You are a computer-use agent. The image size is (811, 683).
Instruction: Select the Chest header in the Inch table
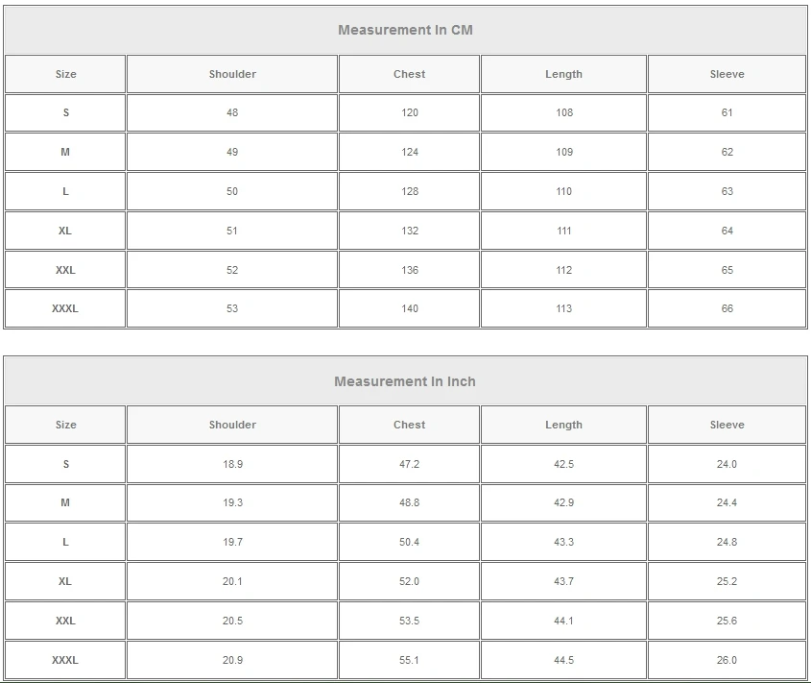pos(409,425)
